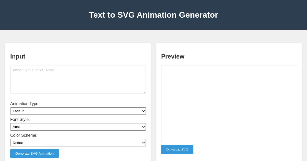
Task: Select the Default color scheme
Action: pos(78,143)
